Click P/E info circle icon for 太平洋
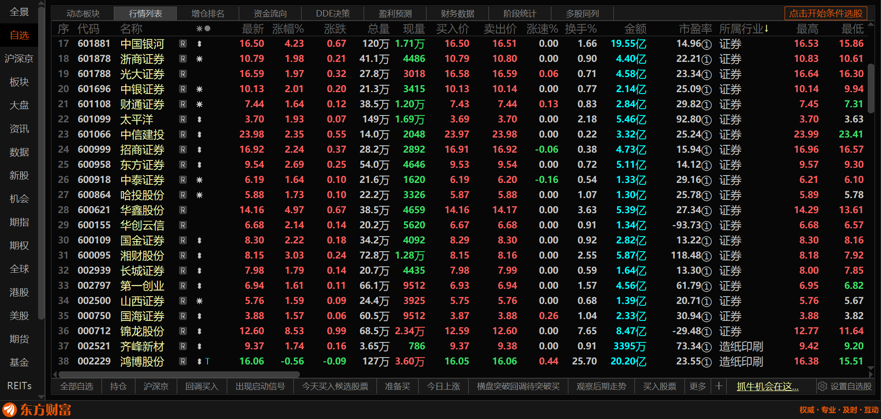The height and width of the screenshot is (419, 881). tap(707, 121)
